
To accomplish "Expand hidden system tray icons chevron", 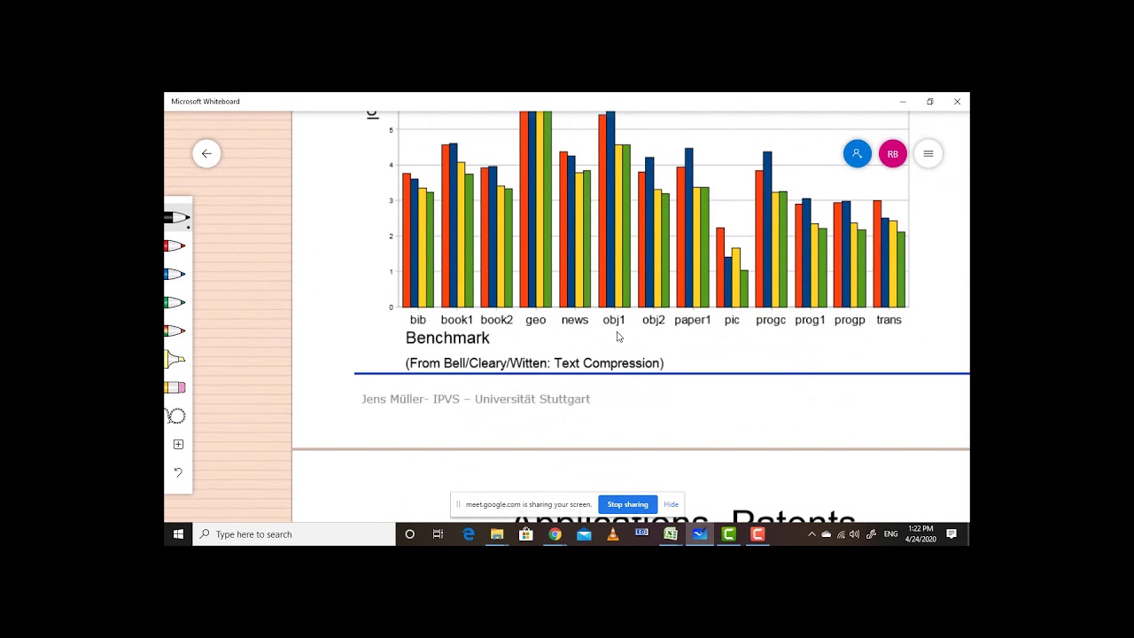I will click(x=812, y=534).
